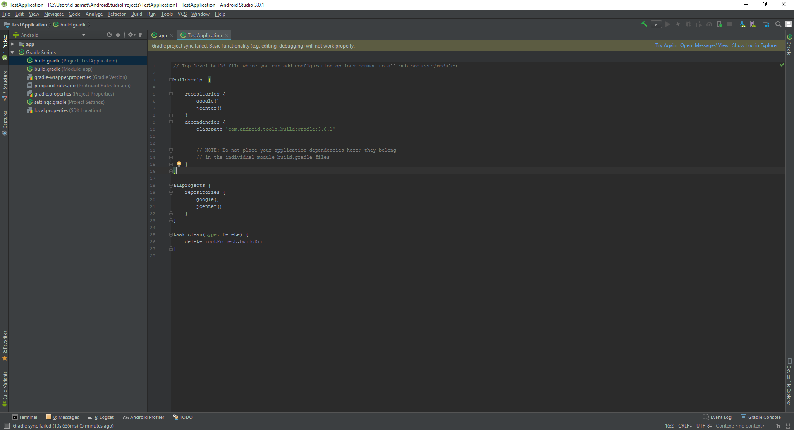This screenshot has height=430, width=794.
Task: Open the Gradle Console tool window
Action: tap(761, 417)
